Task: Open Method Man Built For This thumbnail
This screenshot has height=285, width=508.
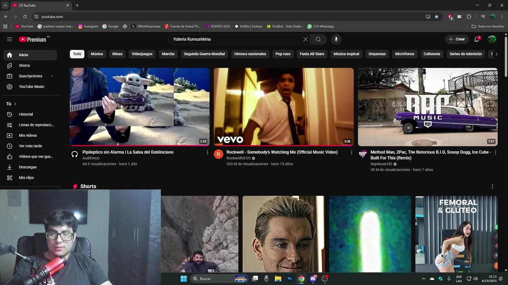Action: tap(428, 107)
